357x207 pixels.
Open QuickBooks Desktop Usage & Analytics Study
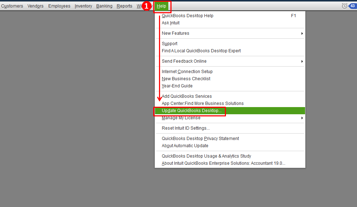tap(230, 156)
